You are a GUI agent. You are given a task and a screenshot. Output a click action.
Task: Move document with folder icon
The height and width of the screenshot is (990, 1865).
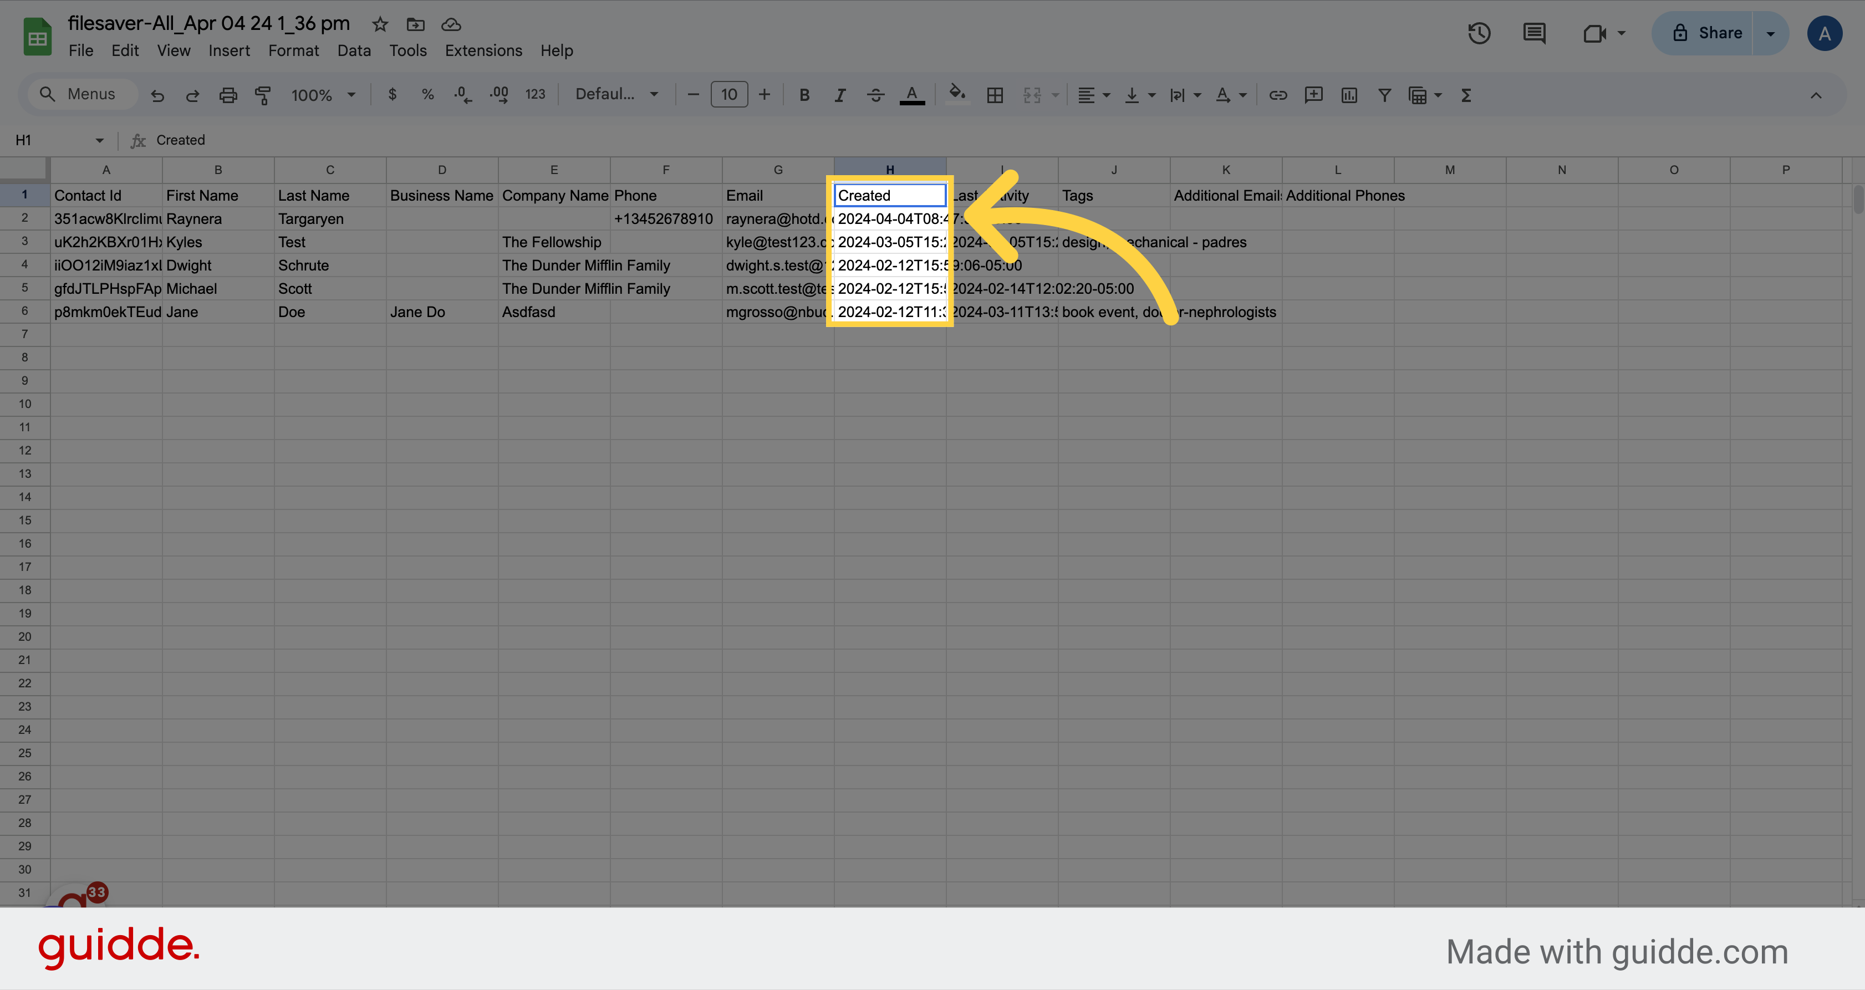tap(416, 24)
